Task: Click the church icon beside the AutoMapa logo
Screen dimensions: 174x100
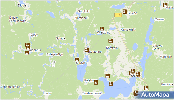Action: pos(136,93)
